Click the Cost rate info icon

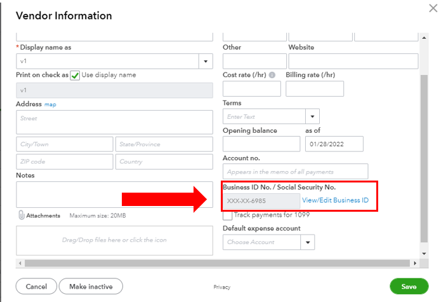(x=272, y=75)
